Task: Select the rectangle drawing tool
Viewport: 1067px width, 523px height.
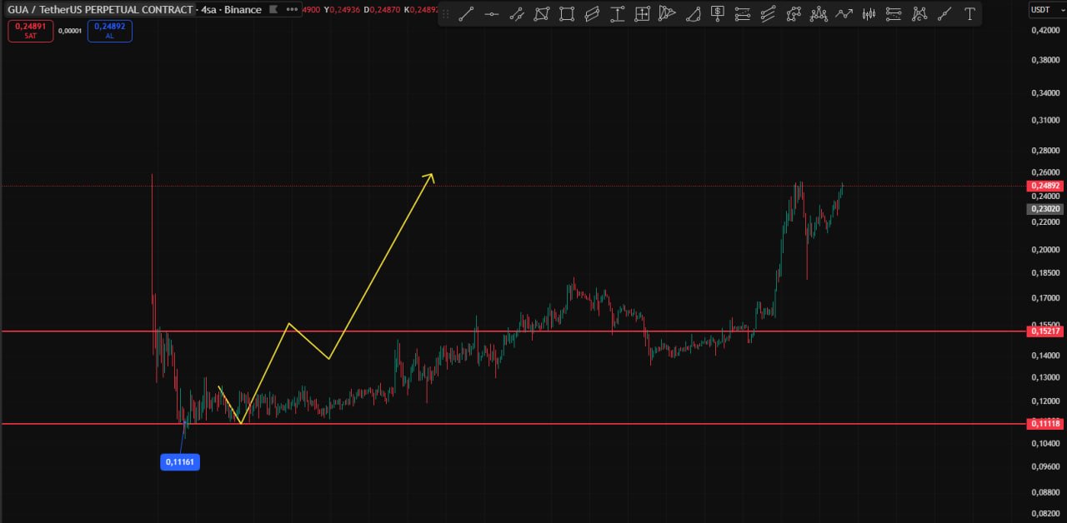Action: pos(567,13)
